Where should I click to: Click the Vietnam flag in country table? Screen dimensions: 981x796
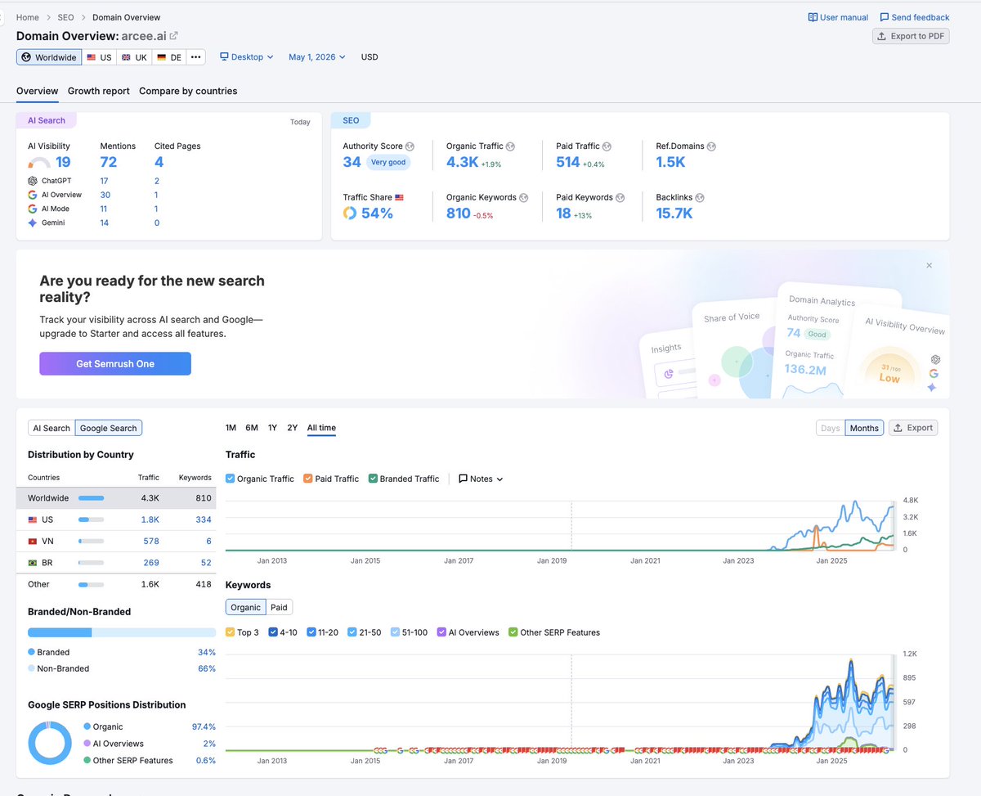33,541
